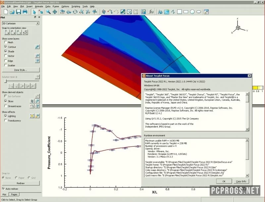Image resolution: width=265 pixels, height=202 pixels.
Task: Enable the Translucency effect
Action: [6, 120]
